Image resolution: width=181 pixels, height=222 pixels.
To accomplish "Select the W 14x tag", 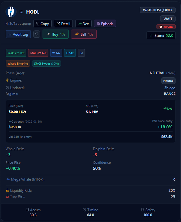I will [56, 53].
